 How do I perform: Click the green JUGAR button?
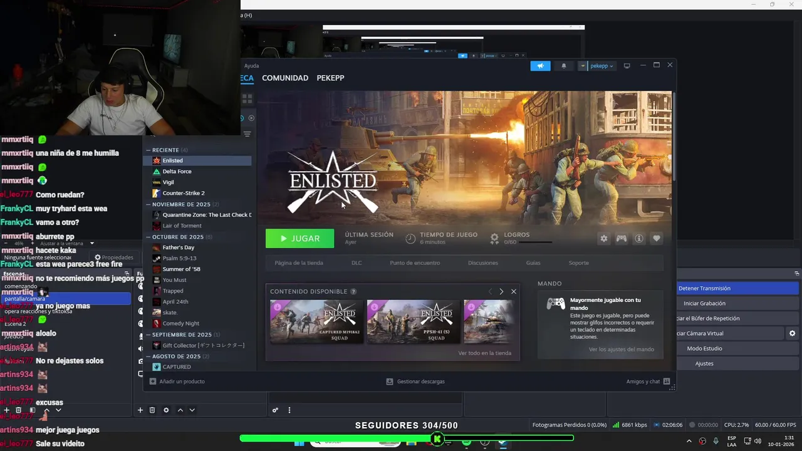pos(299,239)
